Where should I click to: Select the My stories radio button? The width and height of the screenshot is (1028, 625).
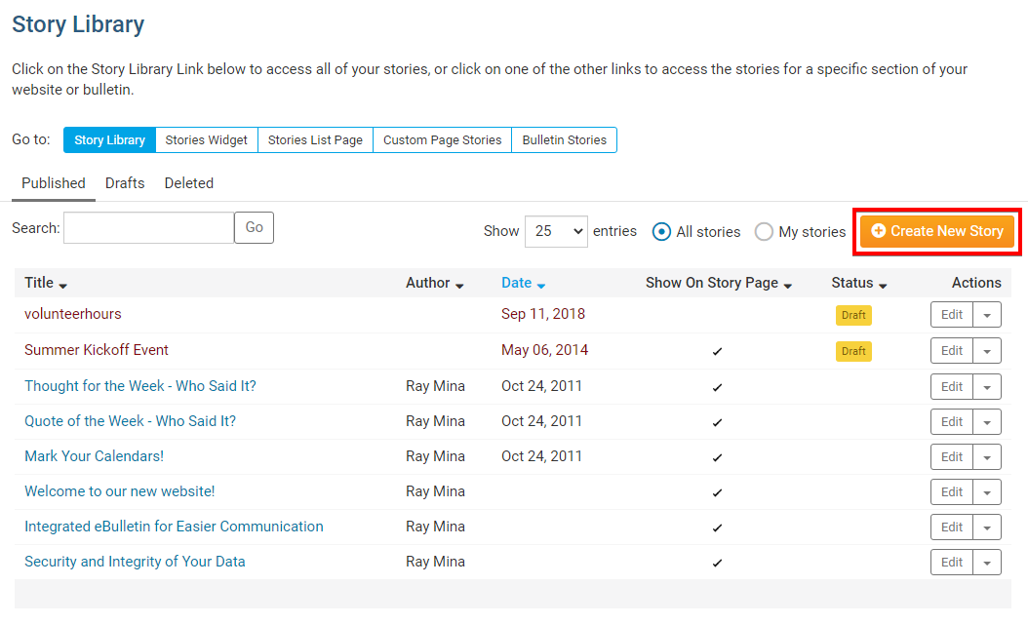pos(765,231)
